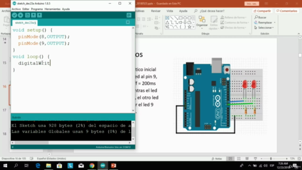Click the Inic. ses. sign-in button
The height and width of the screenshot is (170, 302).
click(x=252, y=4)
